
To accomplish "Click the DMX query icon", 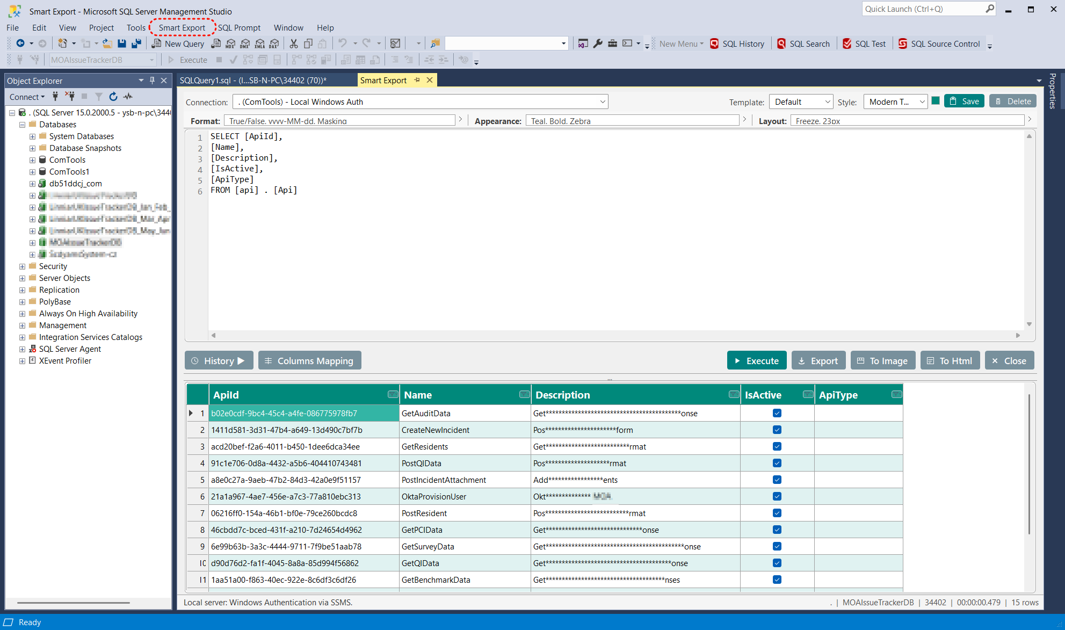I will (x=245, y=44).
